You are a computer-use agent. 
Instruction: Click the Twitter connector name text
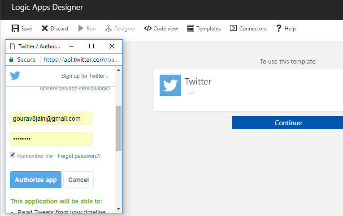click(x=198, y=81)
